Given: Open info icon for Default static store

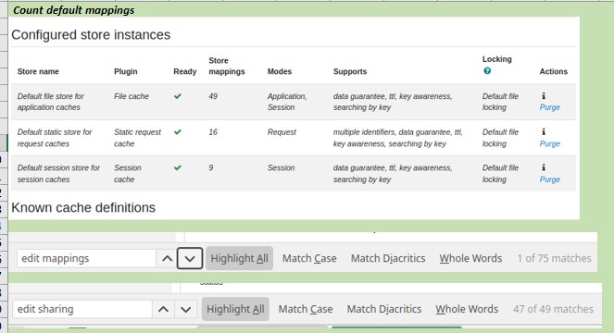Looking at the screenshot, I should (544, 132).
